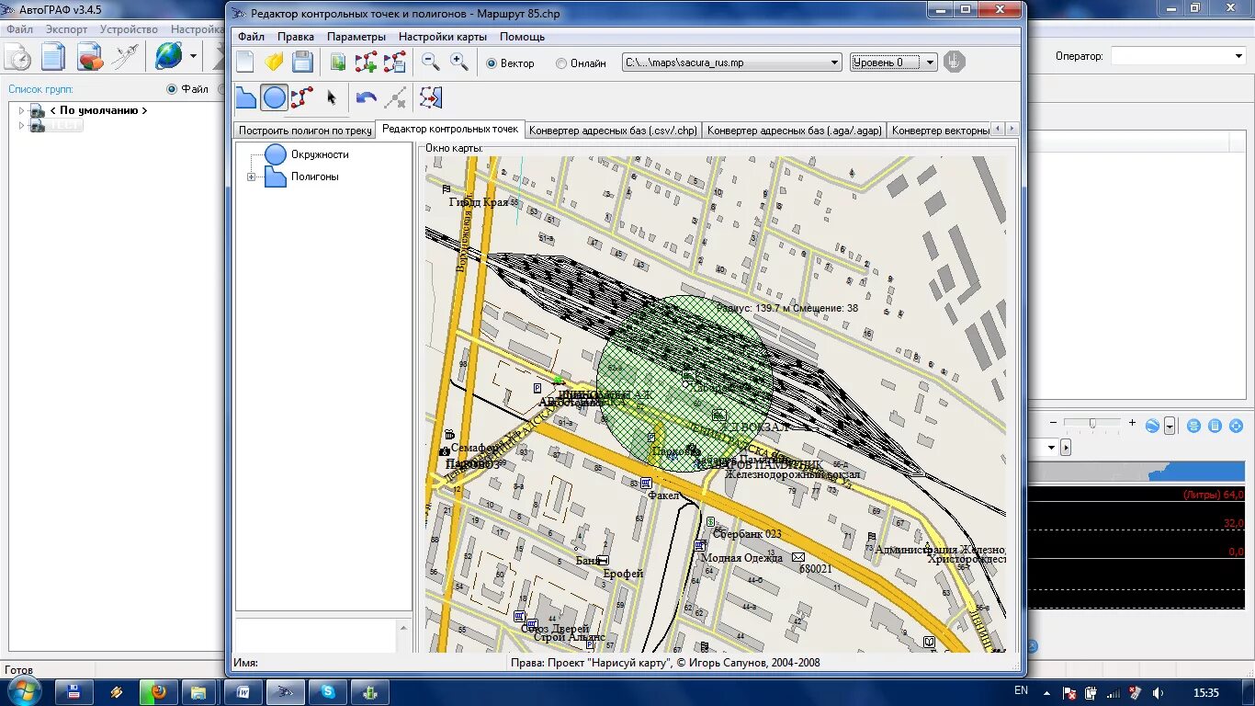The width and height of the screenshot is (1255, 706).
Task: Select the circle drawing tool
Action: pos(274,97)
